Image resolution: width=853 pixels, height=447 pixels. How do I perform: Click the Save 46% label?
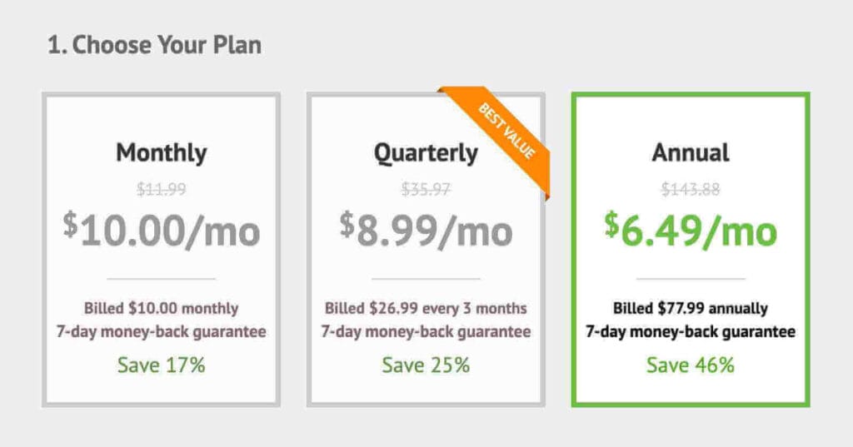click(691, 365)
